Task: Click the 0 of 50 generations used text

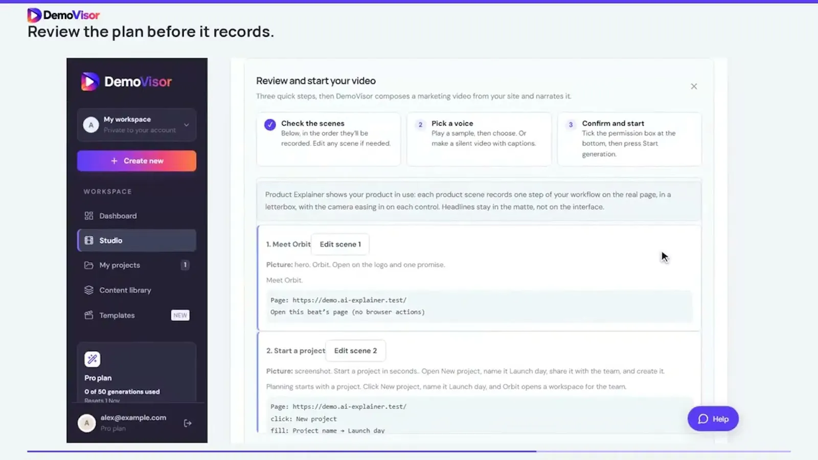Action: (x=122, y=392)
